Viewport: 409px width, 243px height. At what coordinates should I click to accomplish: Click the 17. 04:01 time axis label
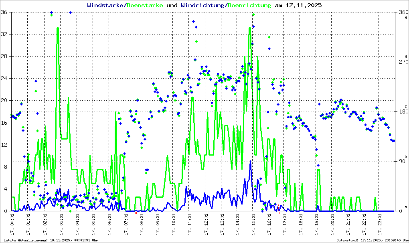[x=77, y=225]
